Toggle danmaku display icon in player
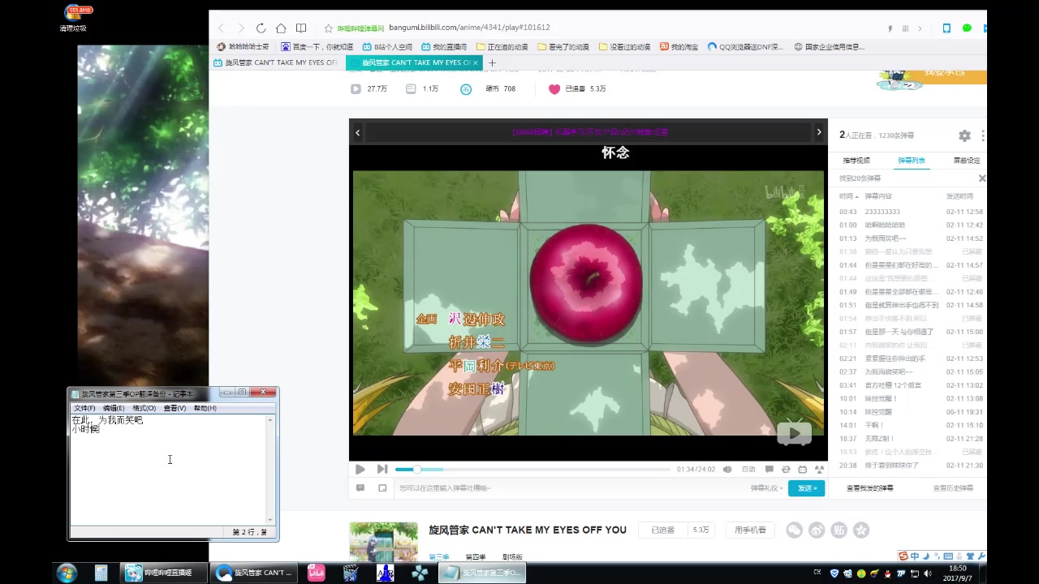 click(x=769, y=469)
